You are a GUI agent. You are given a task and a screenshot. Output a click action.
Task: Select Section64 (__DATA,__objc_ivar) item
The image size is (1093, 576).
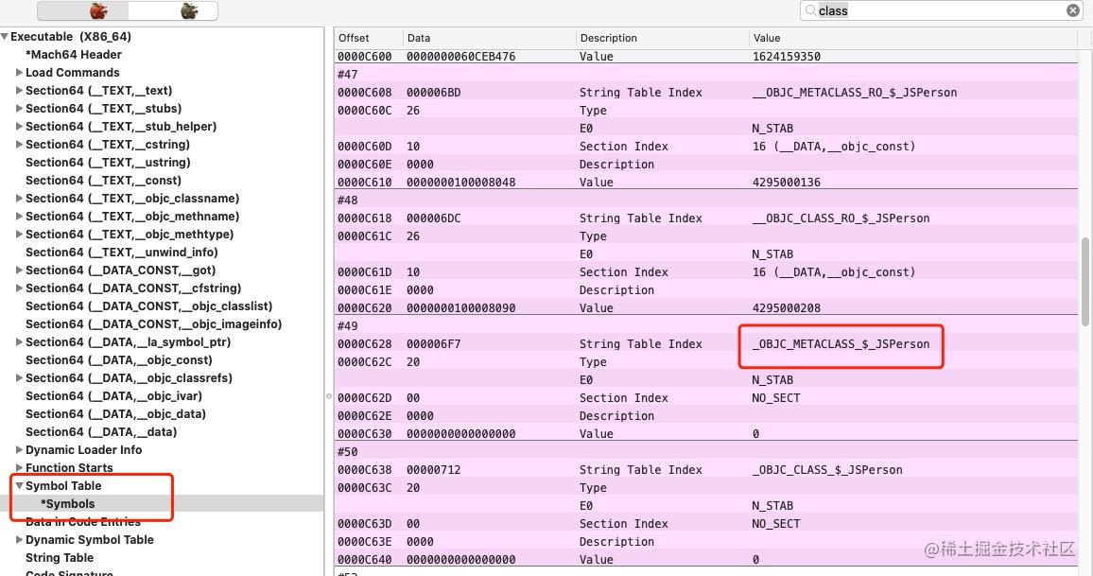[113, 396]
